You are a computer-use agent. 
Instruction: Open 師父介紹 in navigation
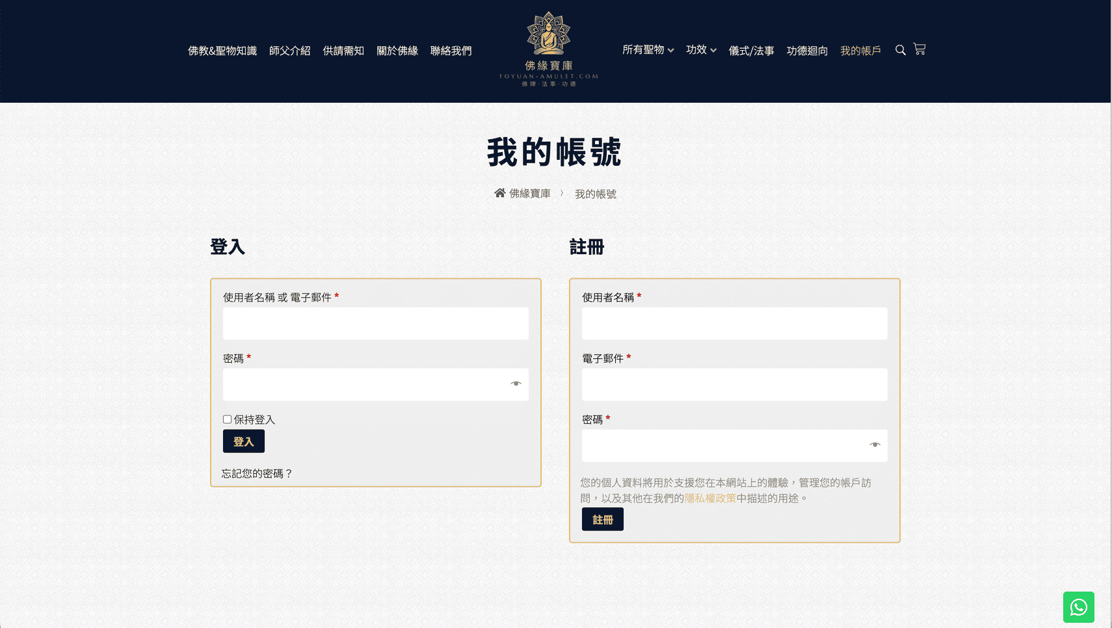click(289, 51)
